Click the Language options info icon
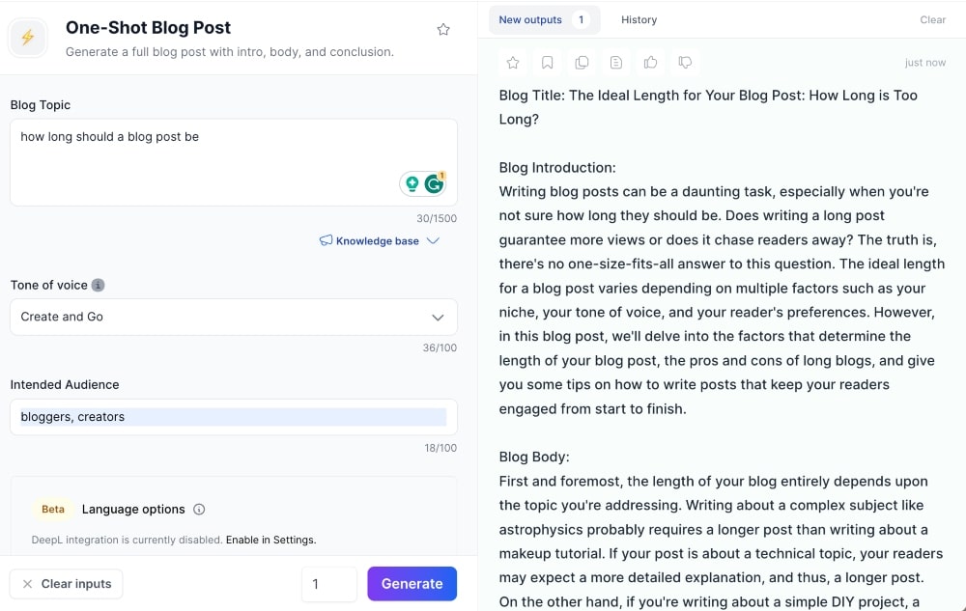 199,509
